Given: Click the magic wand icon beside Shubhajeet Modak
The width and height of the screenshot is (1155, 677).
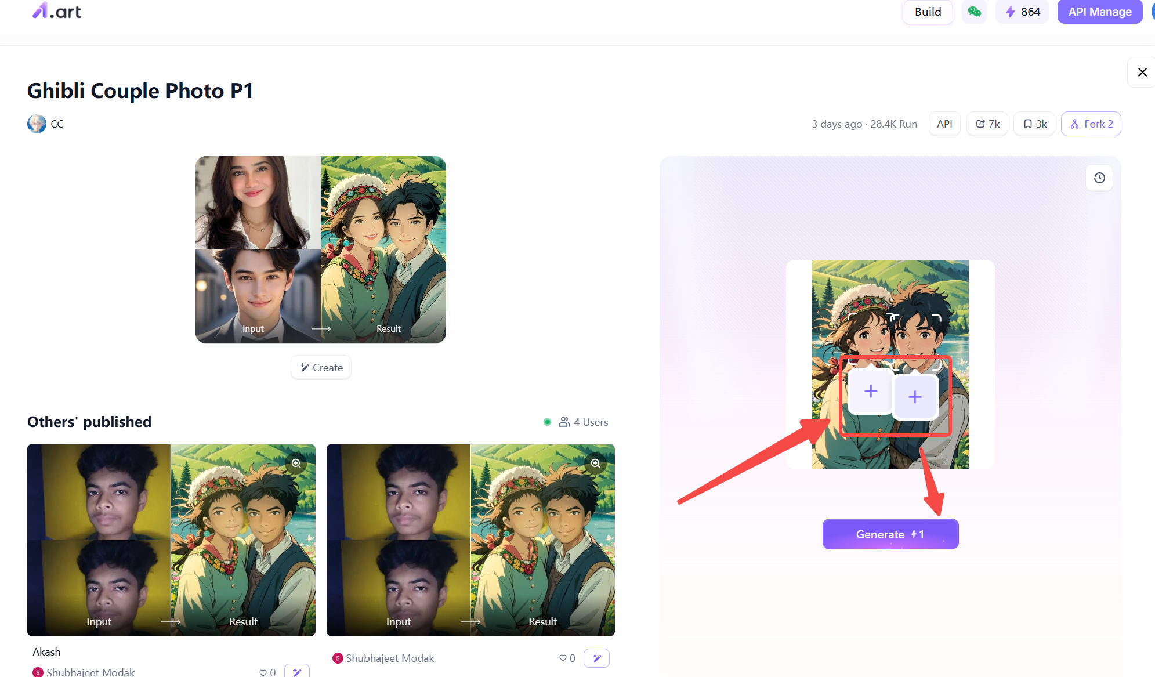Looking at the screenshot, I should (x=596, y=658).
